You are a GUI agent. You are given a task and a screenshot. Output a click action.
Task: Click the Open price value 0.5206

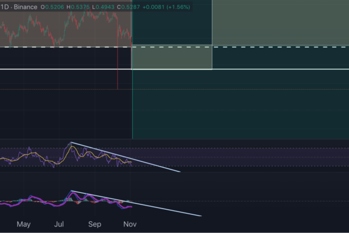click(56, 6)
